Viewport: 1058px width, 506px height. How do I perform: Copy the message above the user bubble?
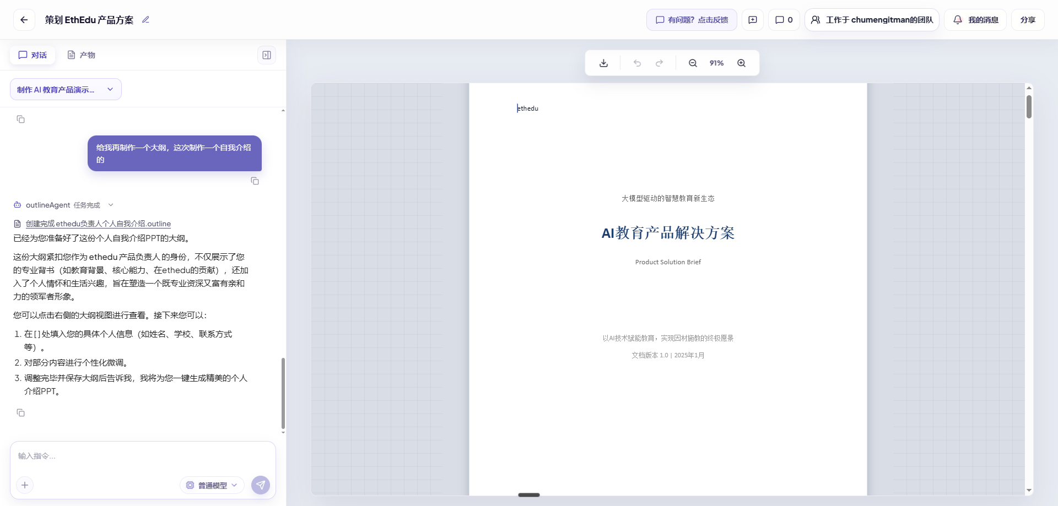click(21, 119)
